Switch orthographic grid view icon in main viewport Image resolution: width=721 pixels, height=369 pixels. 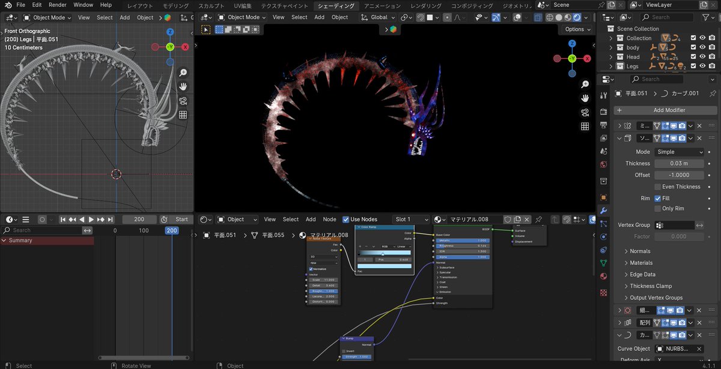585,126
